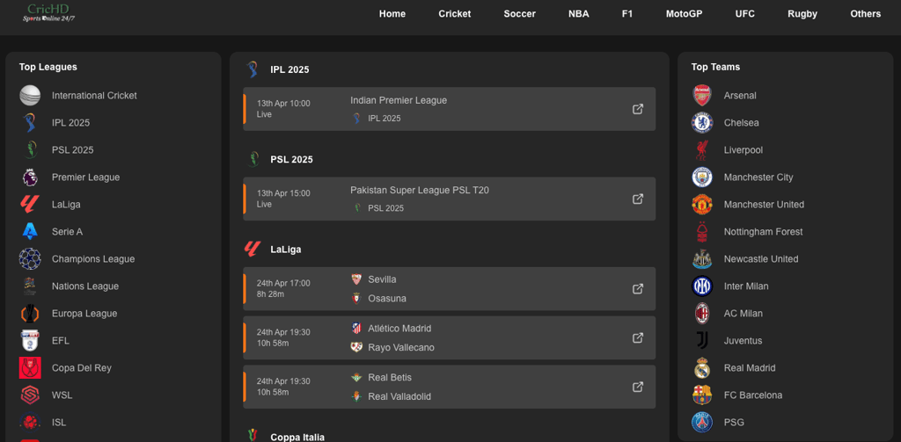901x442 pixels.
Task: Select the FC Barcelona badge icon
Action: (701, 395)
